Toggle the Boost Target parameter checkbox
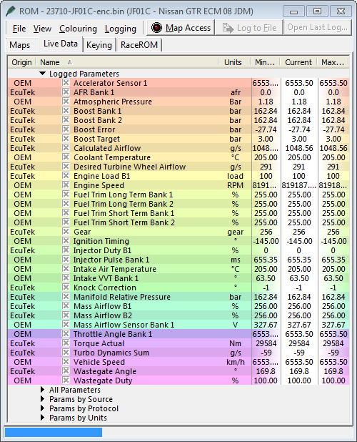 tap(66, 139)
